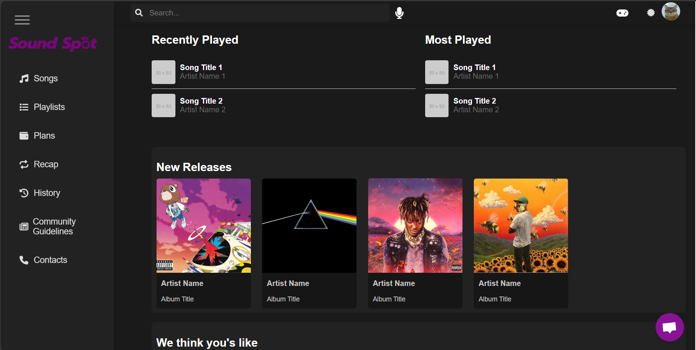
Task: Click Artist Name 1 in Recently Played
Action: (x=203, y=76)
